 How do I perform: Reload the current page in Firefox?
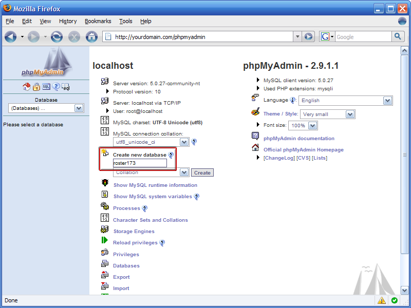point(57,37)
